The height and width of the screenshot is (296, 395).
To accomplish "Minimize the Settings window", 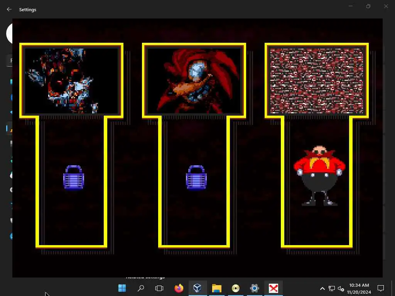I will click(x=351, y=6).
